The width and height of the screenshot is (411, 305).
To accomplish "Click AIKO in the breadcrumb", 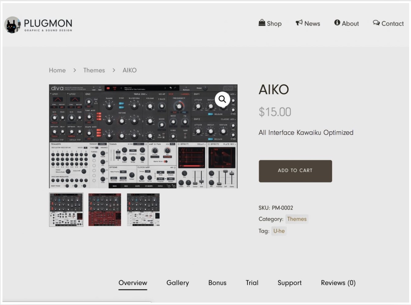I will point(129,70).
